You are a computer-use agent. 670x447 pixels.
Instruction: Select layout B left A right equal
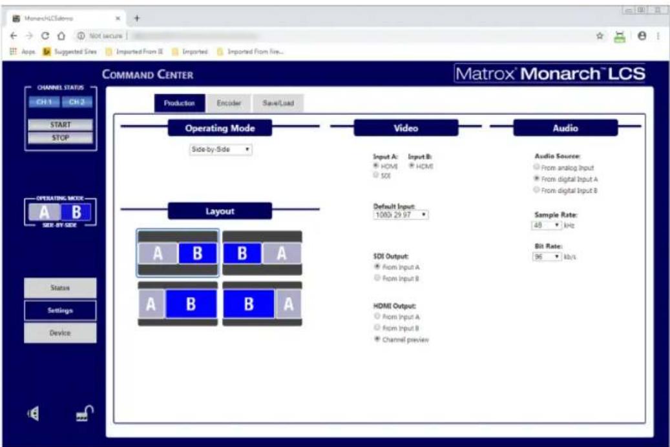[262, 253]
